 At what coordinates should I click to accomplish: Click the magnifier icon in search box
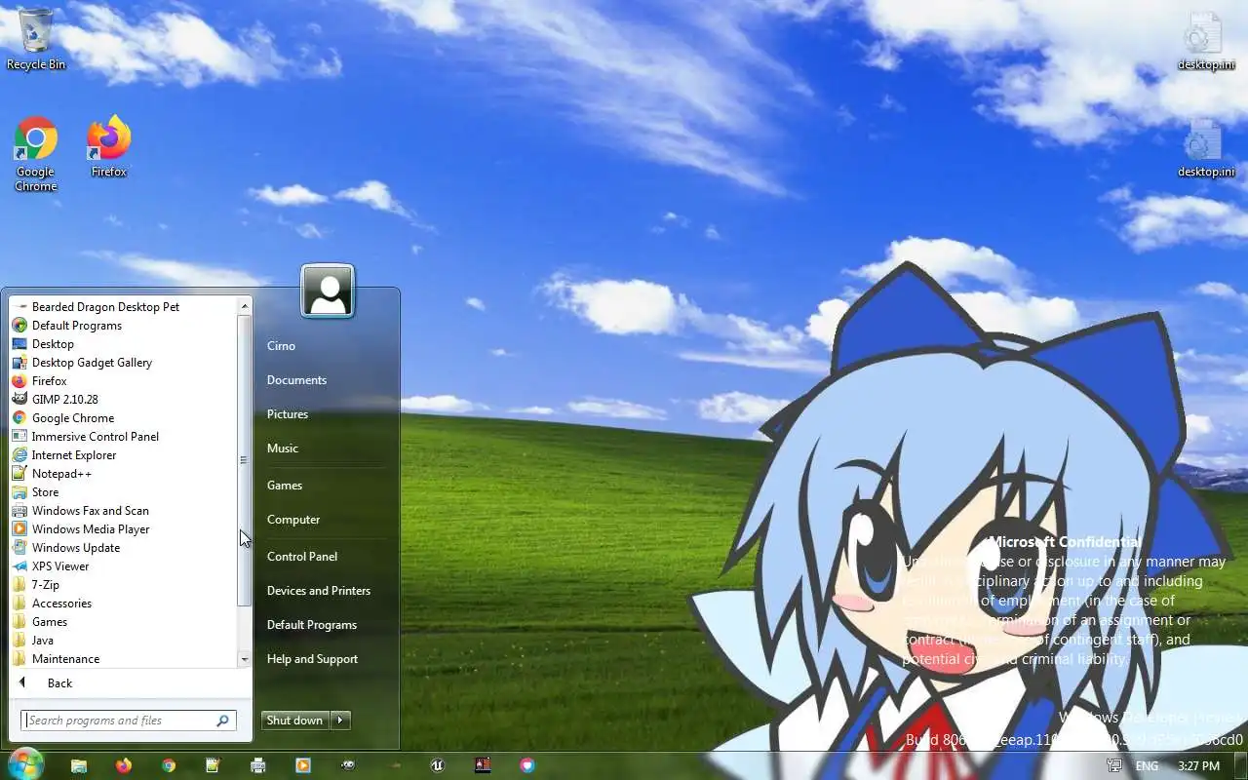click(223, 721)
